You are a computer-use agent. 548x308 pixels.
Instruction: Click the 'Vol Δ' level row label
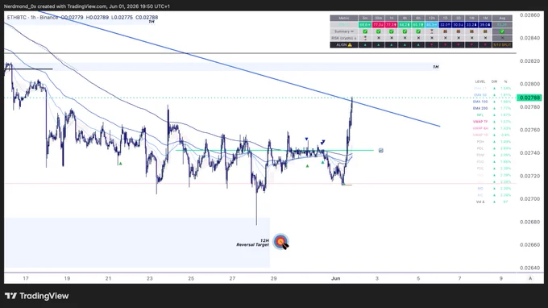480,202
